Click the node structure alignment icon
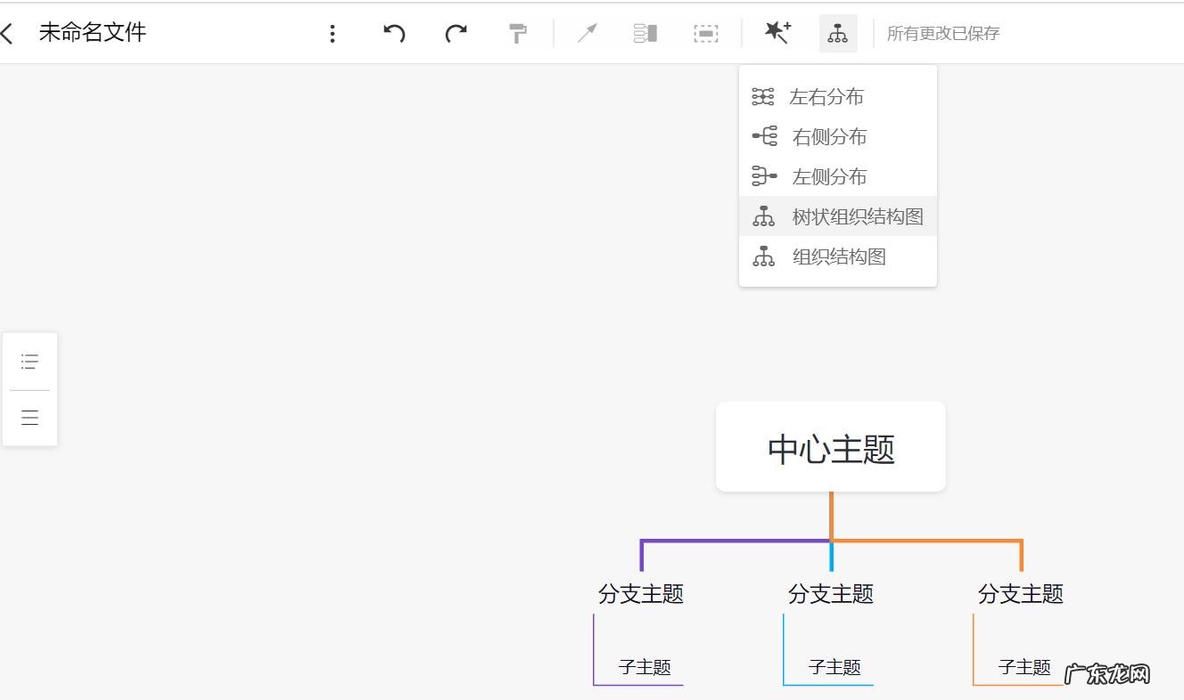This screenshot has width=1184, height=700. tap(644, 32)
